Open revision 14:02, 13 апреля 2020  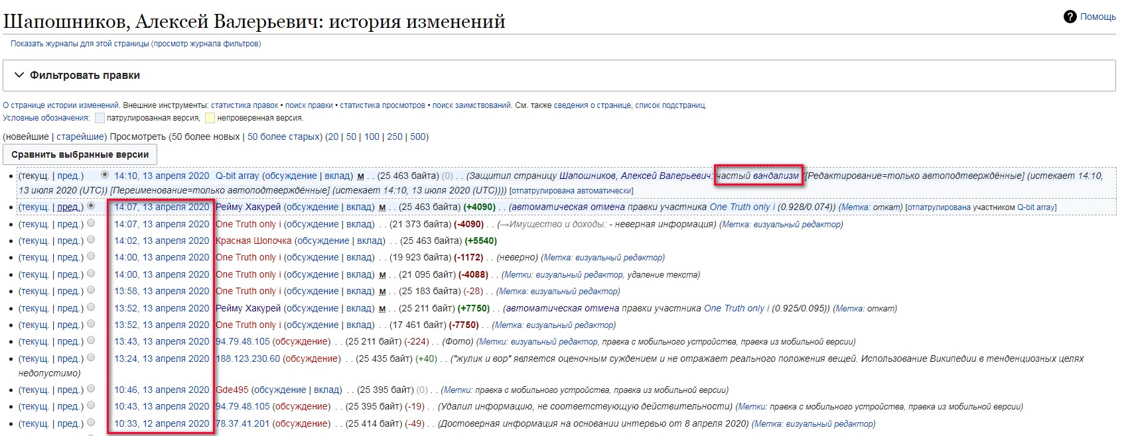tap(161, 241)
